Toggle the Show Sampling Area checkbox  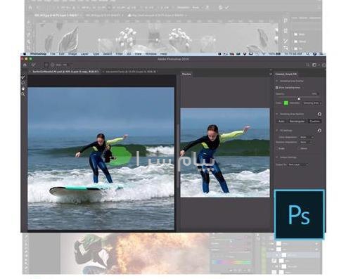tap(277, 87)
